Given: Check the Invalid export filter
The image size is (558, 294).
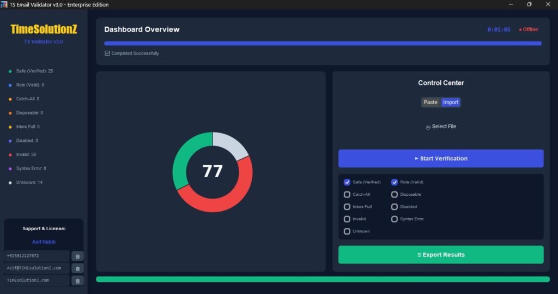Looking at the screenshot, I should point(347,219).
